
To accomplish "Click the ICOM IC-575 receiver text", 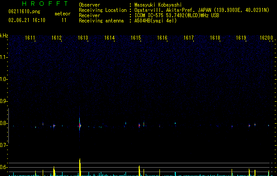I will [177, 15].
